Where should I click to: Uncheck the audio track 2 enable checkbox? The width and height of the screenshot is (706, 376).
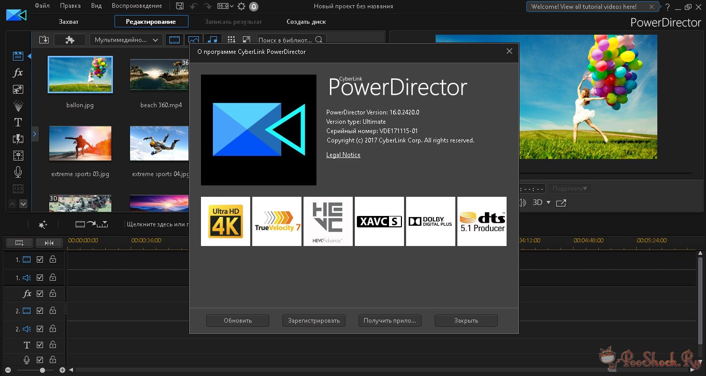click(x=40, y=329)
